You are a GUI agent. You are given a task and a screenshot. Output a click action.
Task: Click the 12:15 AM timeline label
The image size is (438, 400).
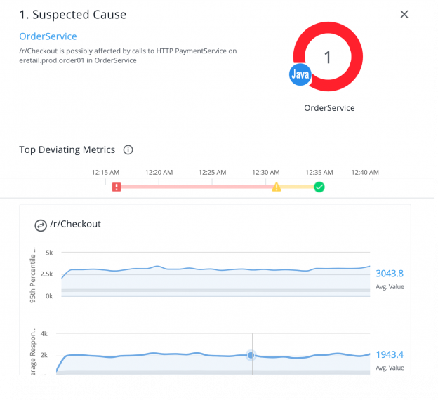(105, 172)
